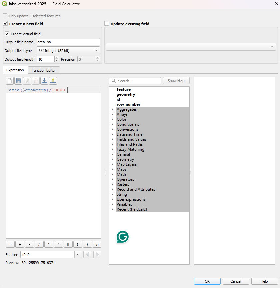The width and height of the screenshot is (280, 288).
Task: Insert an opening parenthesis
Action: [78, 244]
